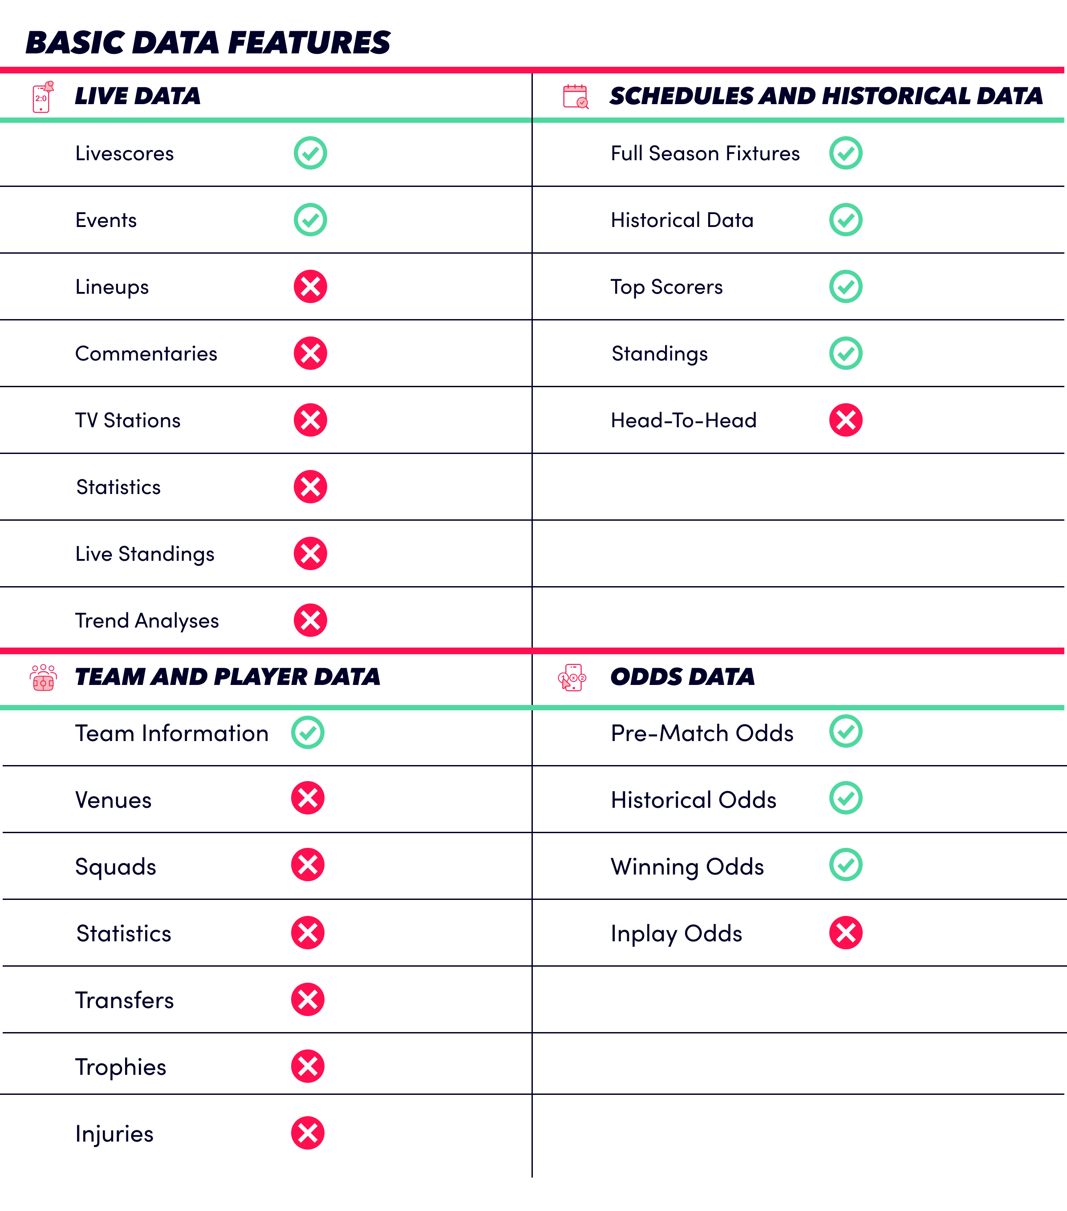The image size is (1067, 1211).
Task: Click the Odds Data phone icon
Action: point(572,677)
